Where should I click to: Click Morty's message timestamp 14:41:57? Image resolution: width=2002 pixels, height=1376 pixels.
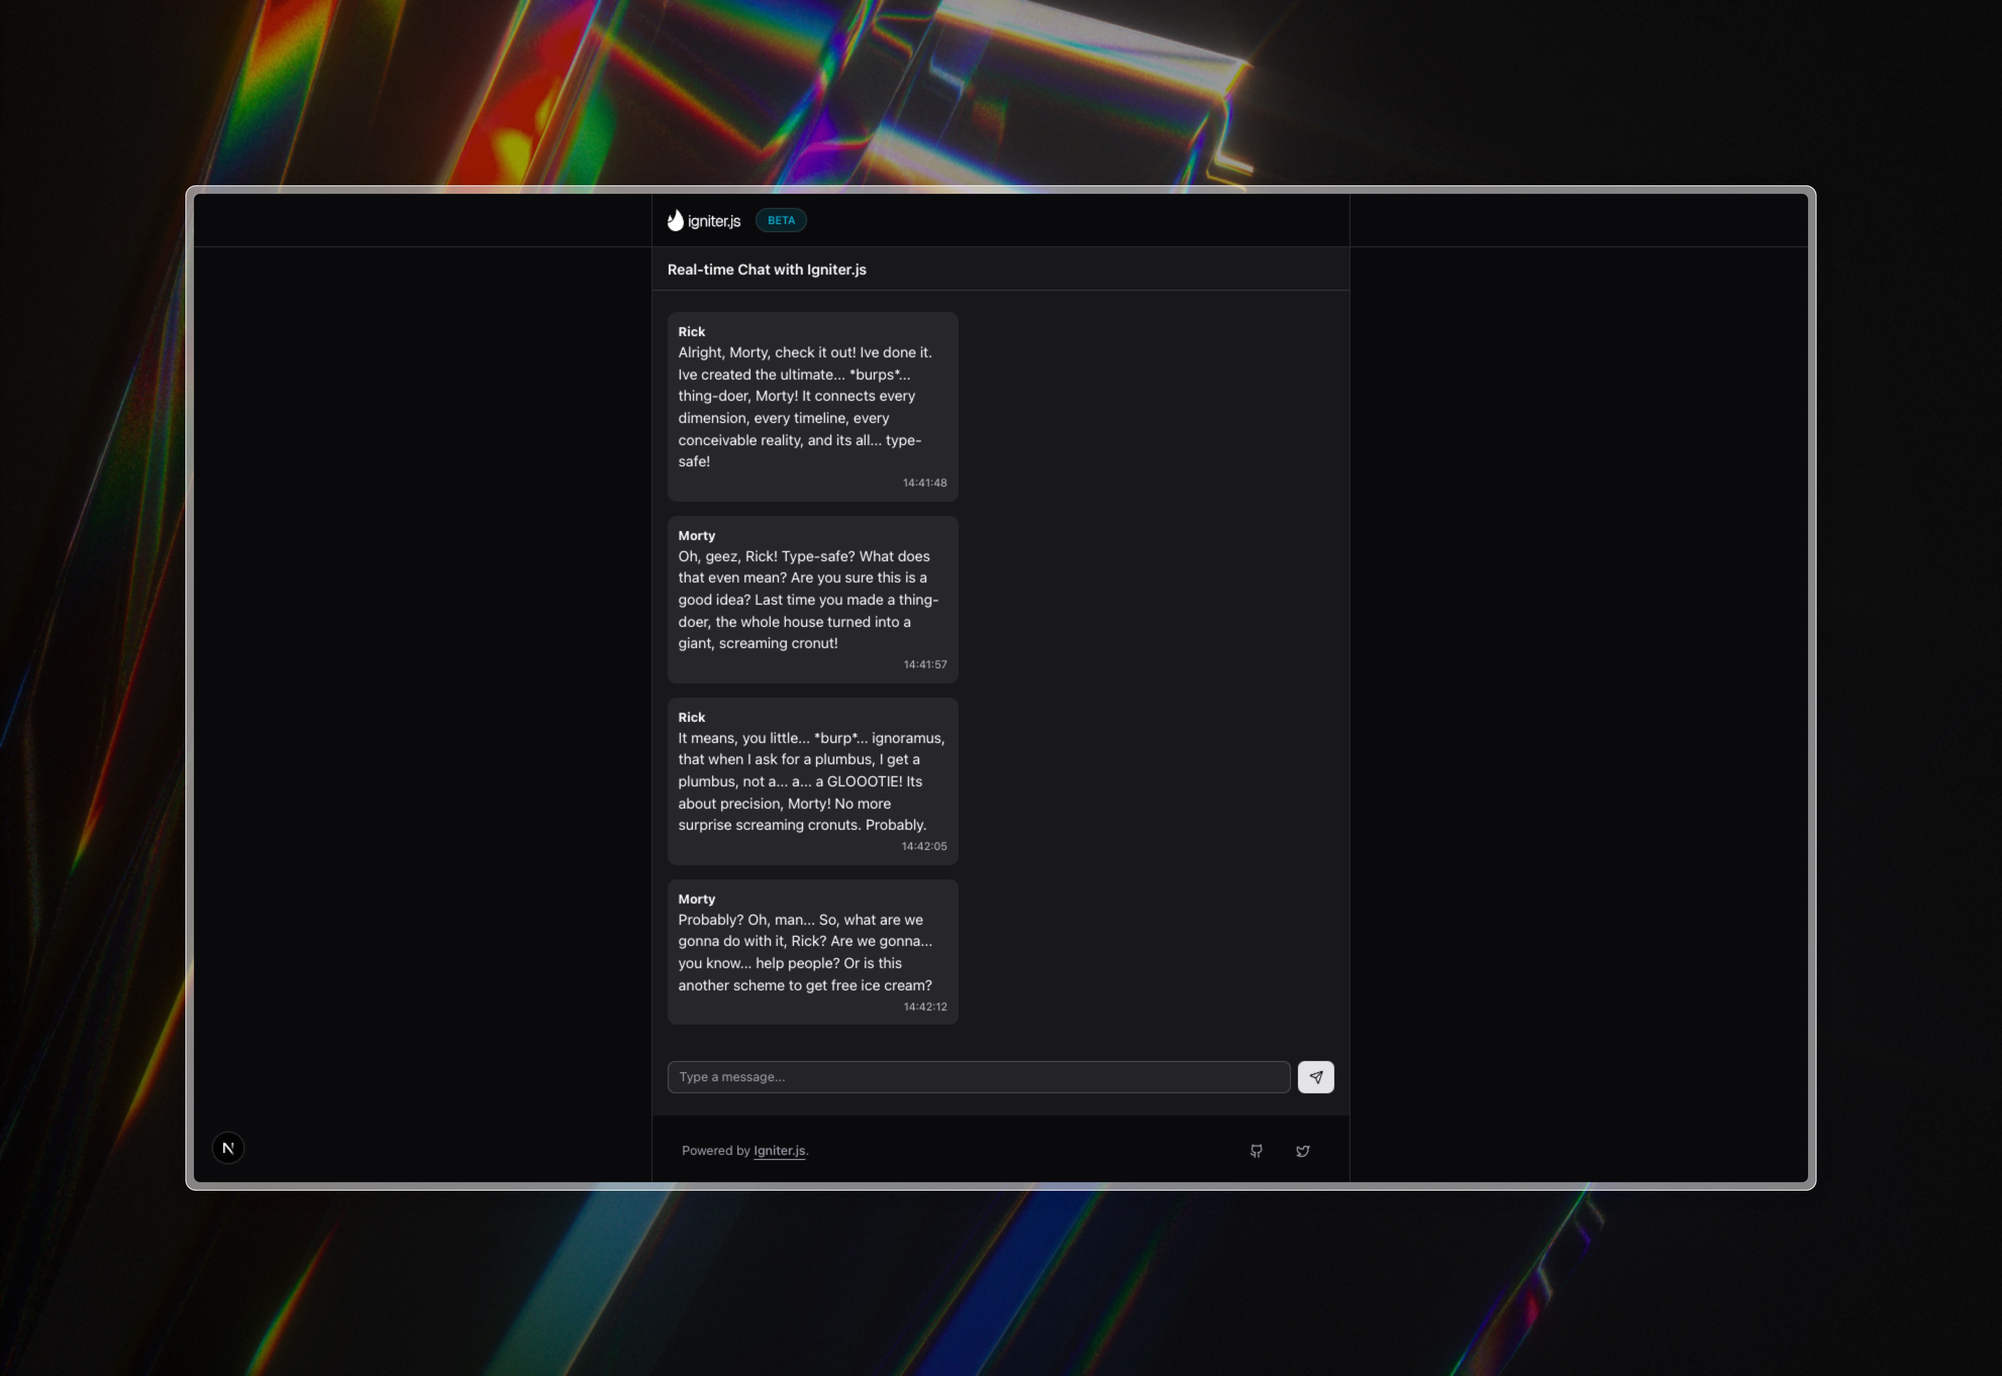pyautogui.click(x=925, y=665)
